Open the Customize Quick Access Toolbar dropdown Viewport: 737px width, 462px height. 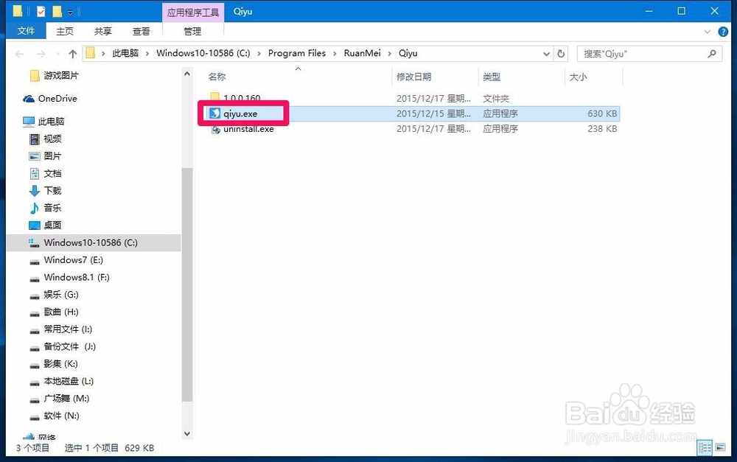(70, 11)
